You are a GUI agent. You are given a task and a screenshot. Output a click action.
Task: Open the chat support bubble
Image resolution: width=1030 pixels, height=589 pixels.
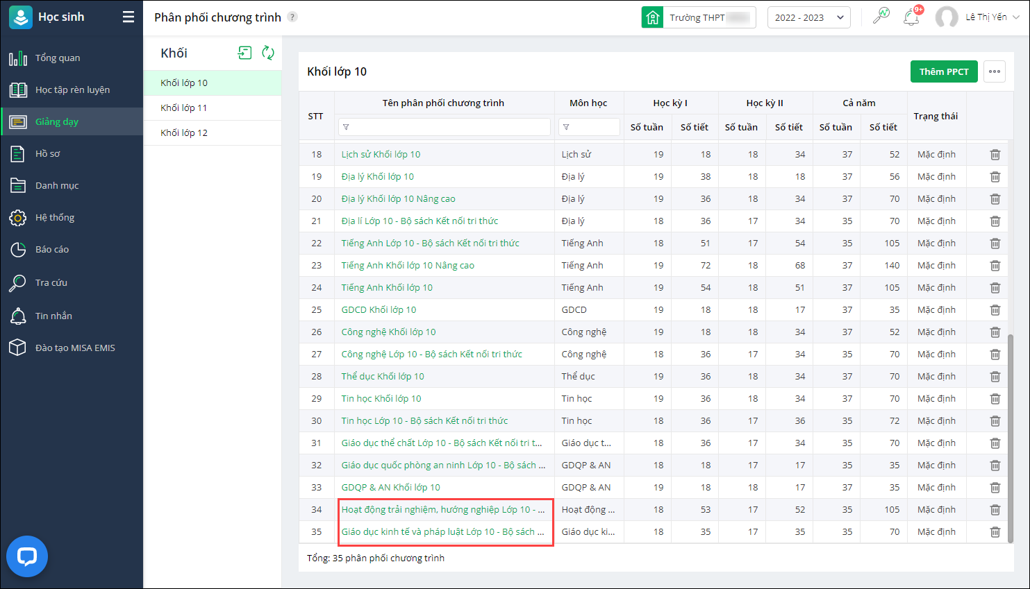click(27, 556)
